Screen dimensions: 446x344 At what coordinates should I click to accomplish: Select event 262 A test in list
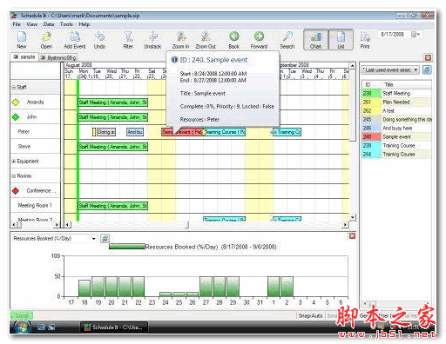[x=396, y=110]
